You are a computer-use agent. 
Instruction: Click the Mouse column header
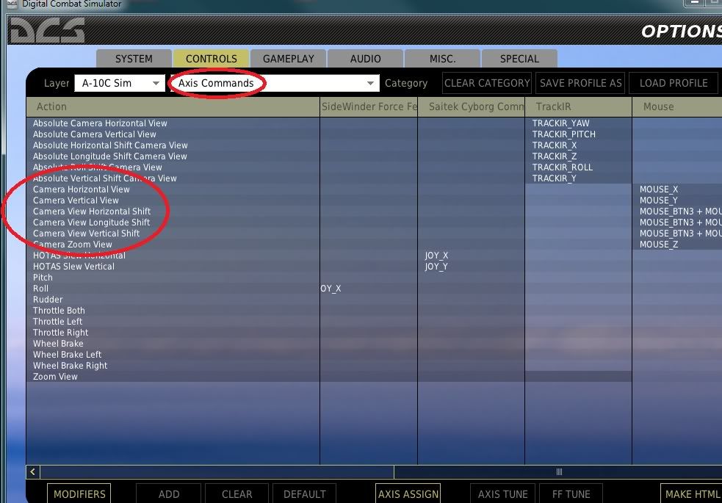point(658,106)
